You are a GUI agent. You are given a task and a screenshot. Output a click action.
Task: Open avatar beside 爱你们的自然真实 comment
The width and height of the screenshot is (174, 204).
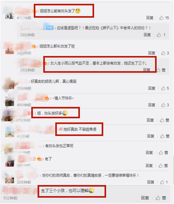tap(9, 179)
